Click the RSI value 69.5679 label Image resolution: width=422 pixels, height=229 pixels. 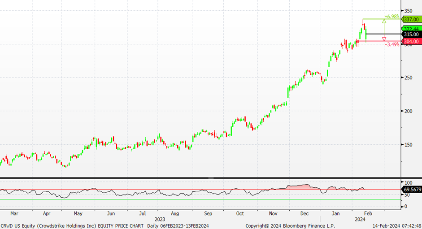click(412, 190)
